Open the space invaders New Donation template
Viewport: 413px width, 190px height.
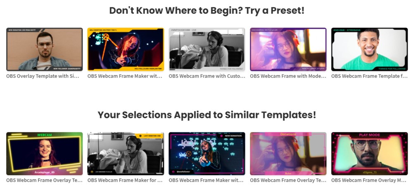tap(207, 154)
